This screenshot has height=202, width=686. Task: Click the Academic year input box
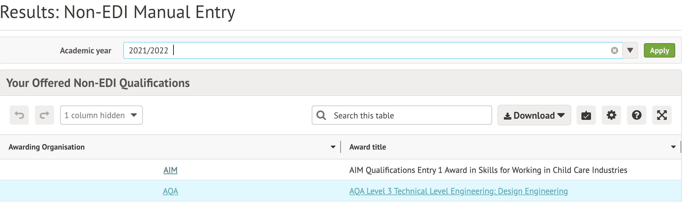point(361,50)
